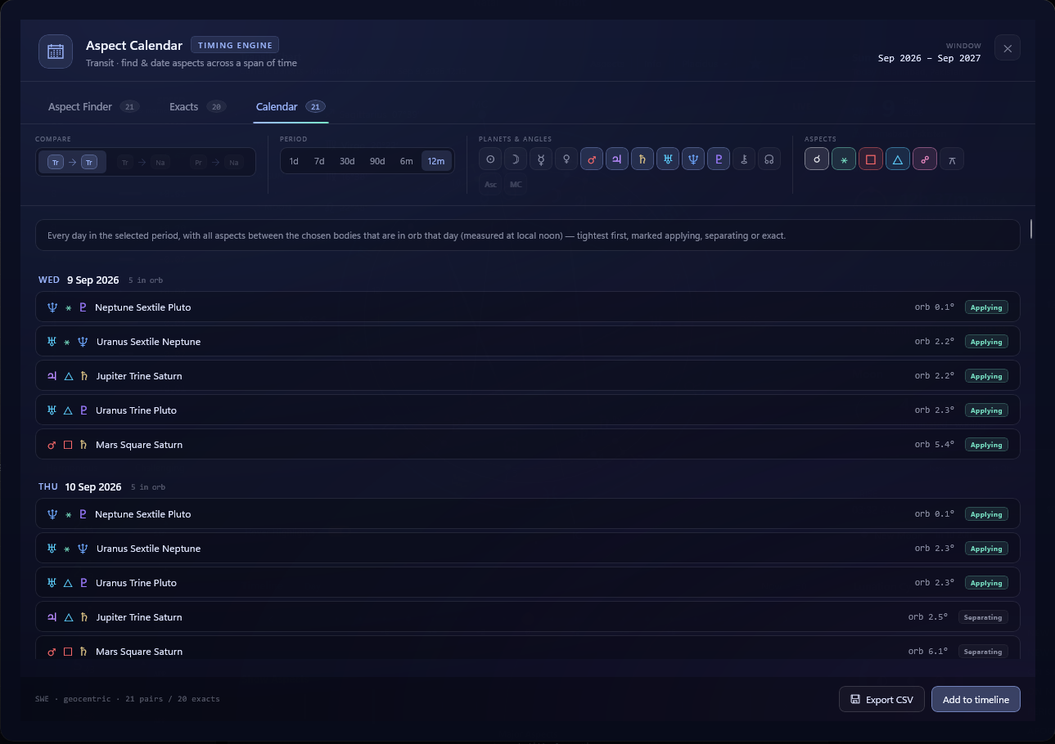Image resolution: width=1055 pixels, height=744 pixels.
Task: Select the Calendar tab
Action: [x=291, y=107]
